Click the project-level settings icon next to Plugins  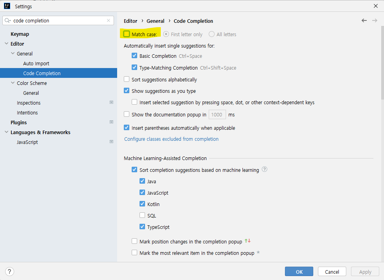click(112, 122)
